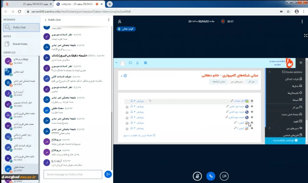Open the course settings gear icon

tap(125, 76)
